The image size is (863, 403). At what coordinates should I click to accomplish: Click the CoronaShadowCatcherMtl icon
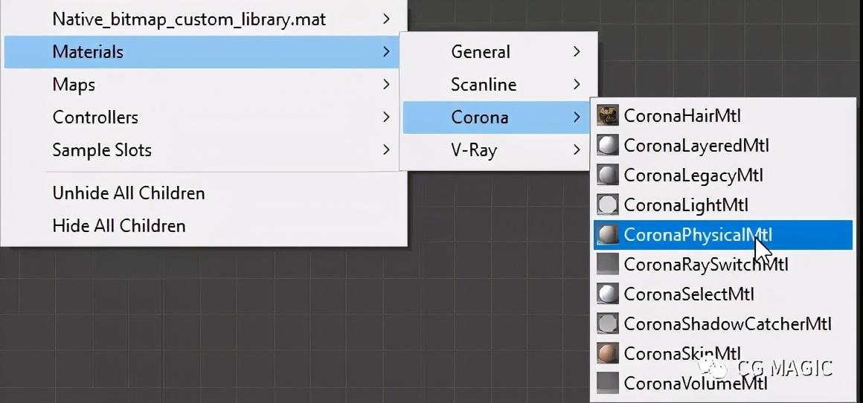tap(608, 324)
